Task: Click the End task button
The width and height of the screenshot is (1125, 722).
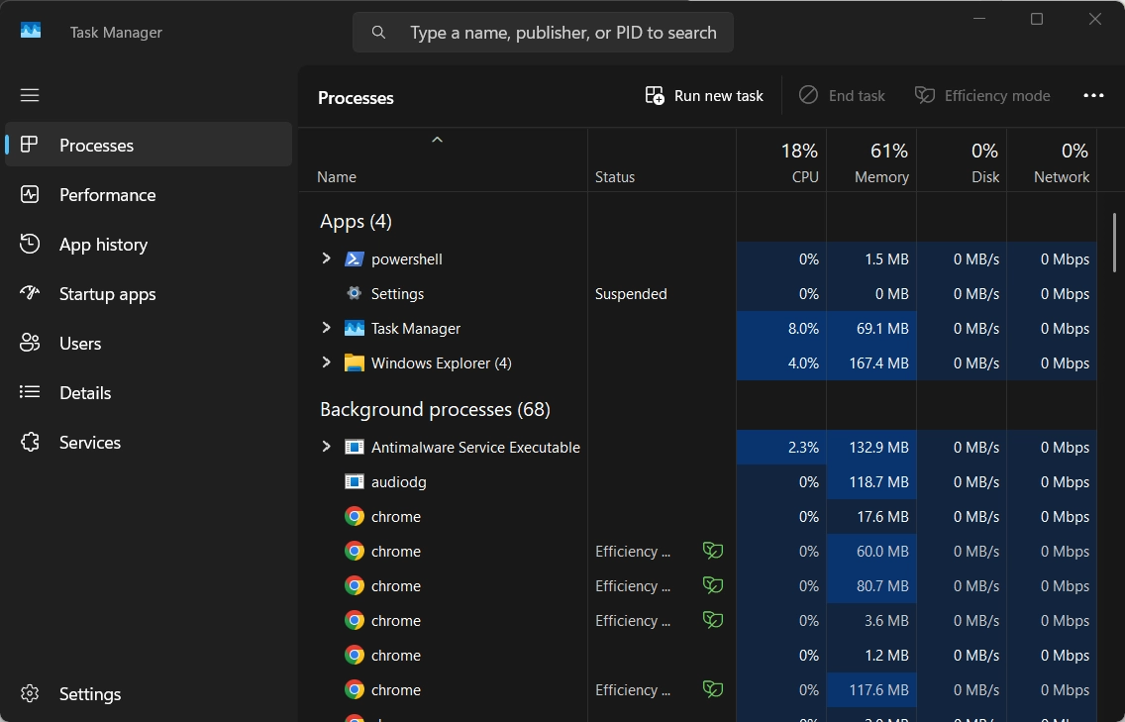Action: point(843,95)
